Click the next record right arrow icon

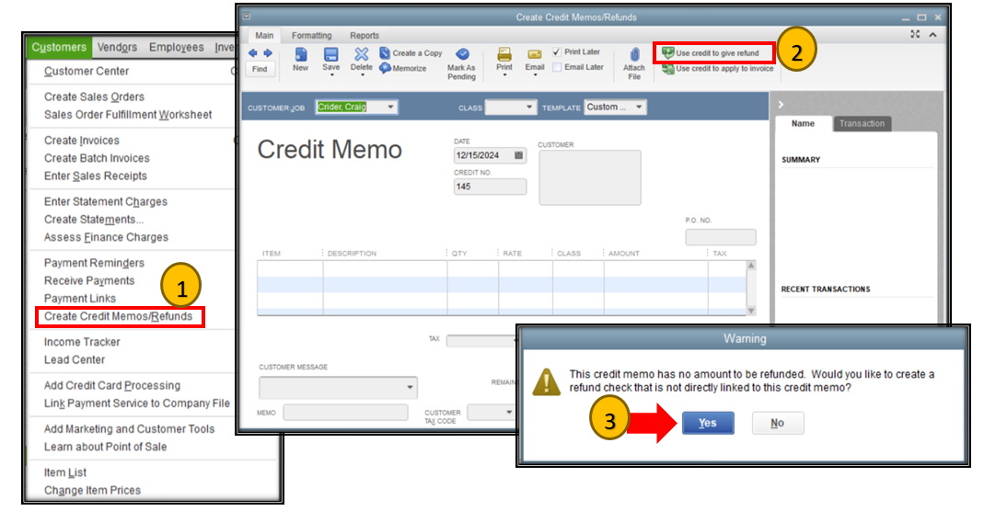tap(268, 53)
